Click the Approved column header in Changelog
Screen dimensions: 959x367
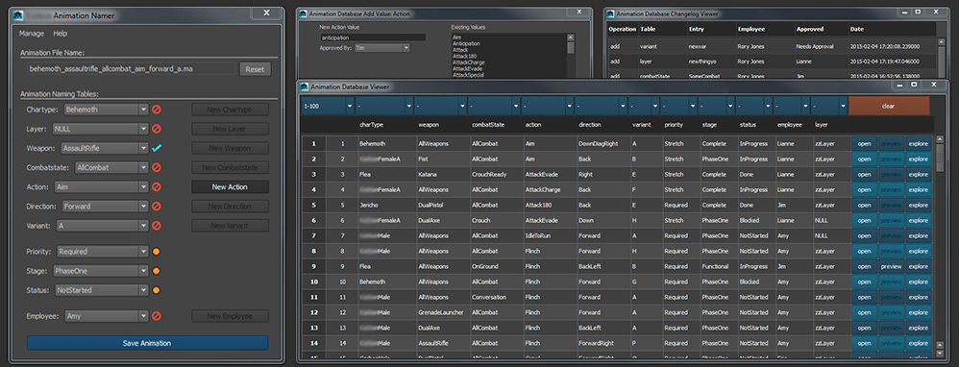point(810,29)
